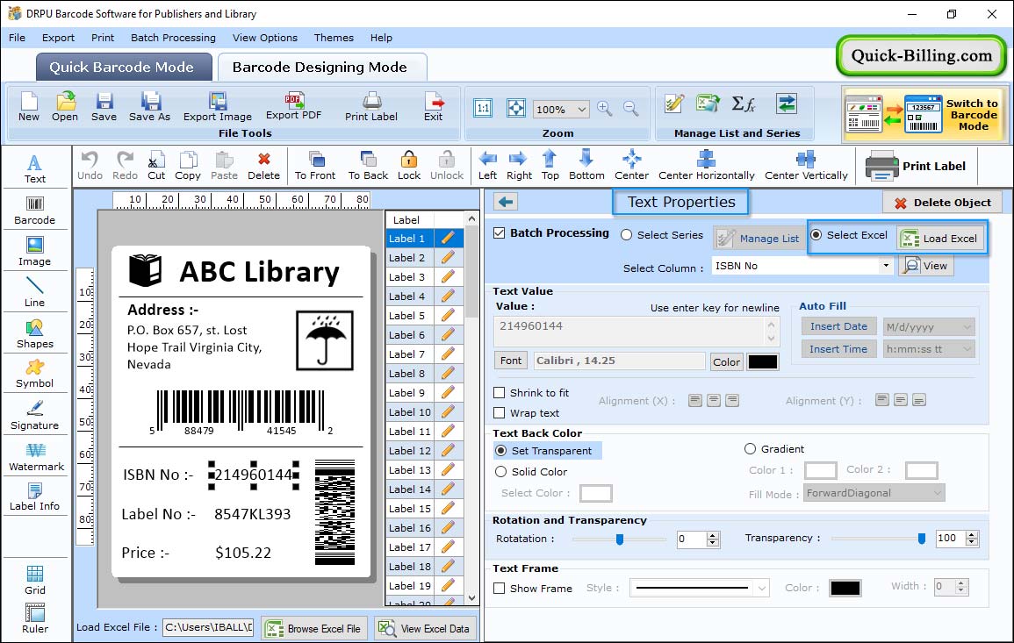1014x643 pixels.
Task: Click the Browse Excel File button
Action: [x=314, y=629]
